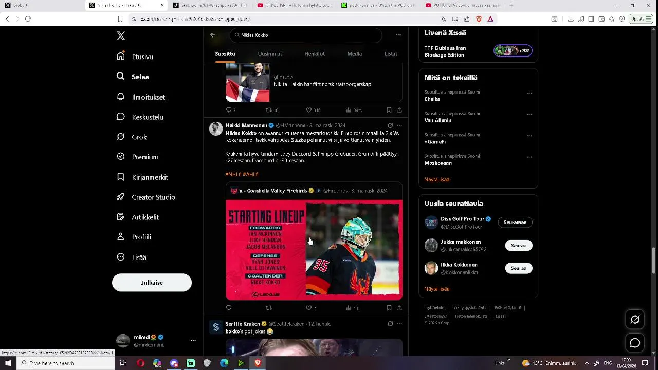Bookmark the Nikita Haikin post
658x370 pixels.
[389, 110]
